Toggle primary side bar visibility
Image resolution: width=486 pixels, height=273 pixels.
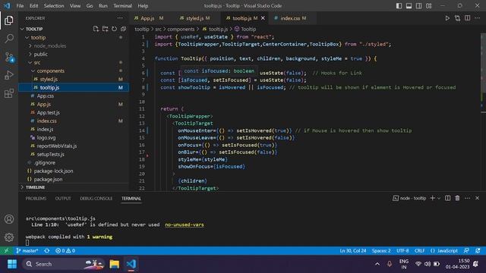click(399, 6)
